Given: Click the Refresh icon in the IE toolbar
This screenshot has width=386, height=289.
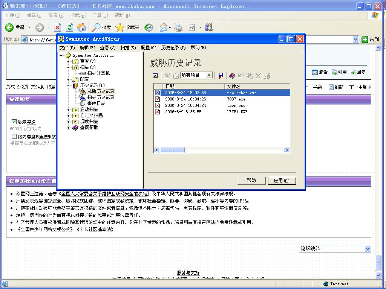Looking at the screenshot, I should [x=69, y=27].
